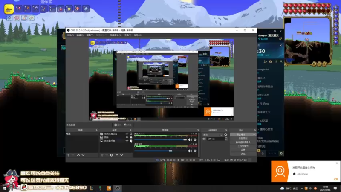
Task: Move source down in sources panel
Action: (122, 155)
